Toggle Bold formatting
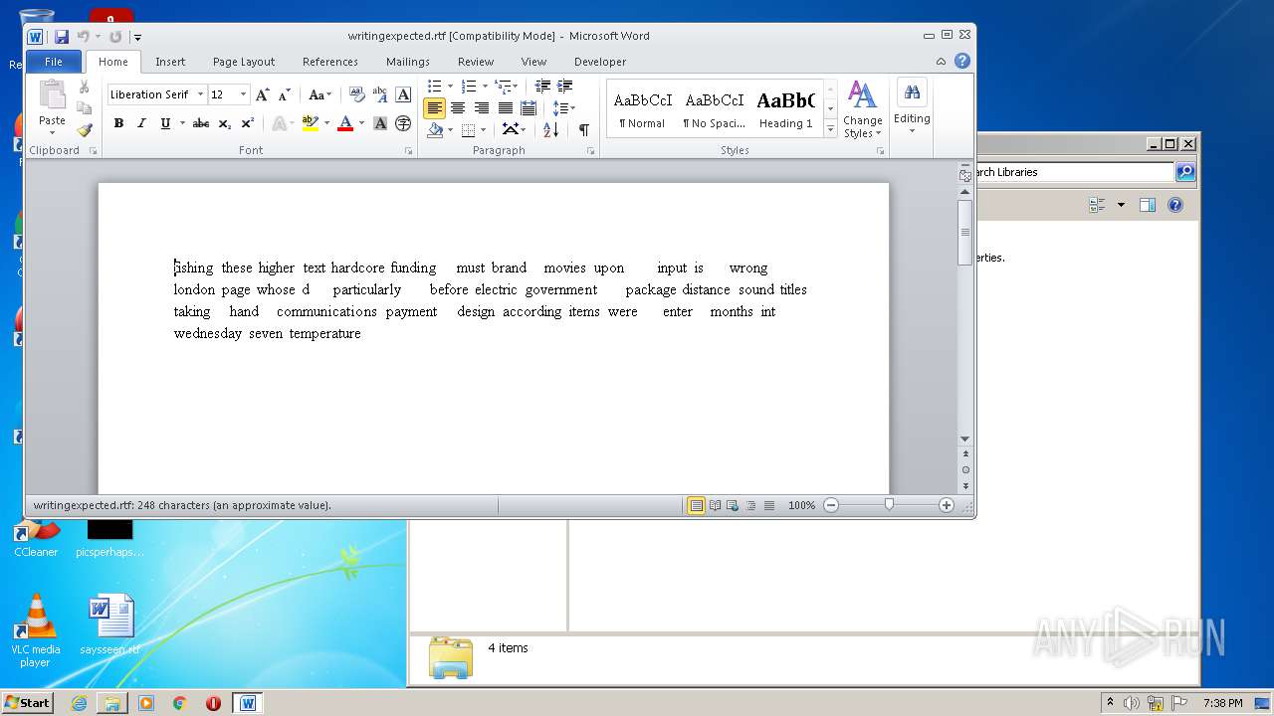The image size is (1274, 716). tap(118, 123)
